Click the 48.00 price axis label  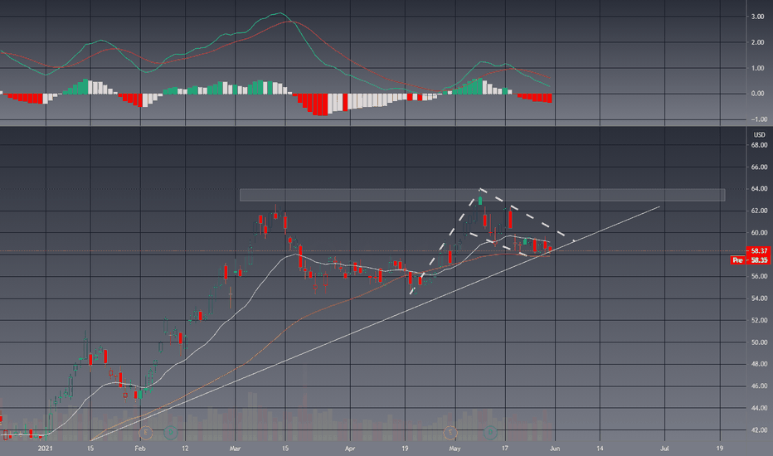[x=759, y=364]
